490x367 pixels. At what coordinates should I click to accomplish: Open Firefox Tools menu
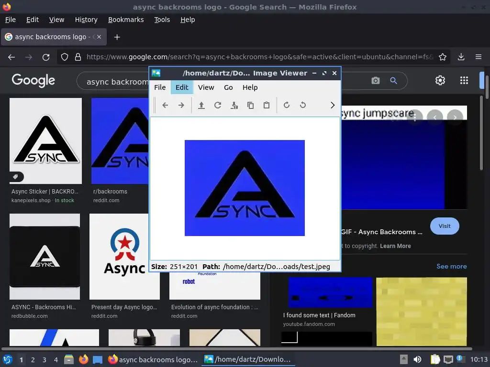[162, 20]
